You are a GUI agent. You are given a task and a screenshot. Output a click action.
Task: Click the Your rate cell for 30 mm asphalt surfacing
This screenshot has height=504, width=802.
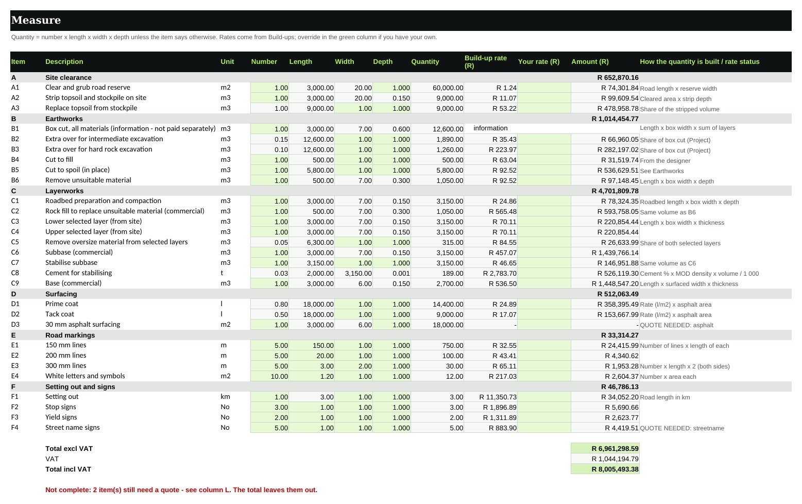[544, 325]
